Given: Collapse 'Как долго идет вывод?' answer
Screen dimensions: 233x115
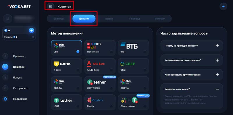Looking at the screenshot, I should (x=217, y=89).
